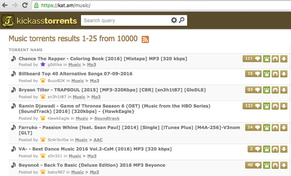This screenshot has width=291, height=176.
Task: Open 14 comments on Farruko Passion Whine
Action: [253, 128]
